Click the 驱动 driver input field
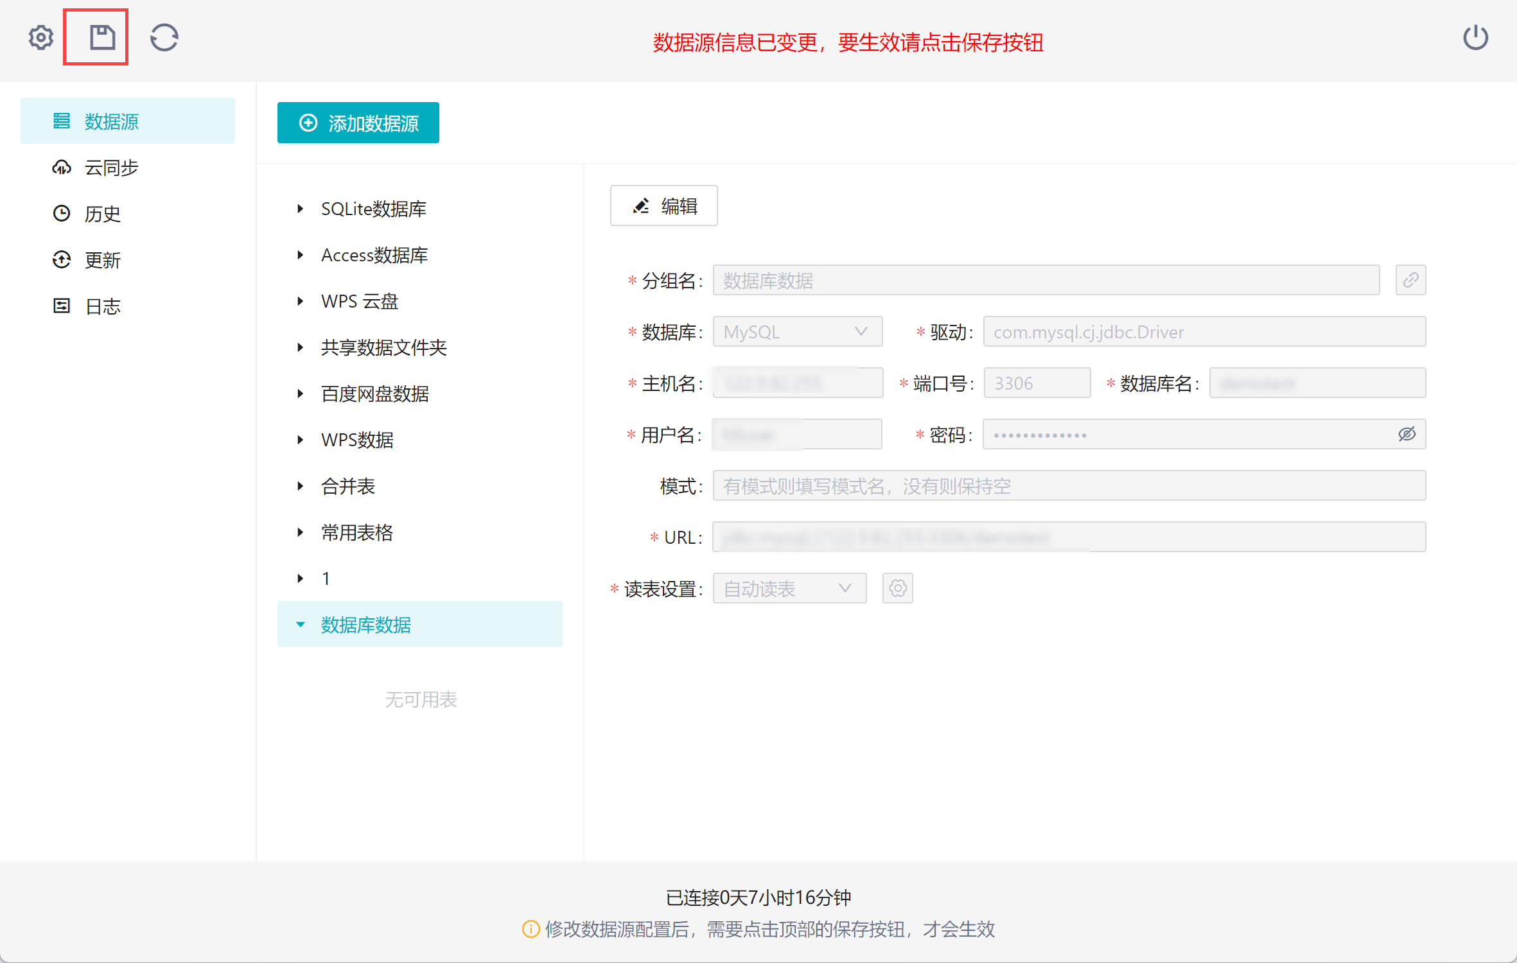This screenshot has width=1517, height=963. coord(1205,331)
